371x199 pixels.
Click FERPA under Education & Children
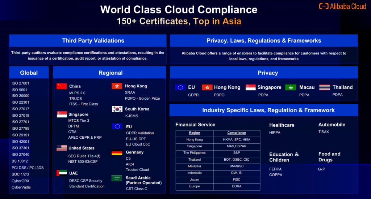pyautogui.click(x=275, y=169)
